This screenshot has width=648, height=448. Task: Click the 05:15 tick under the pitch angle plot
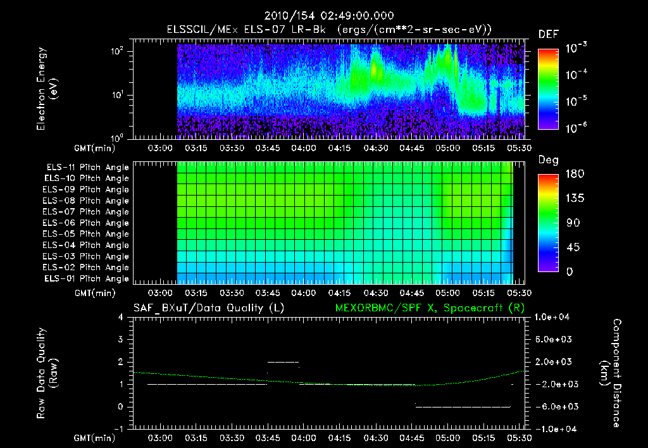483,293
